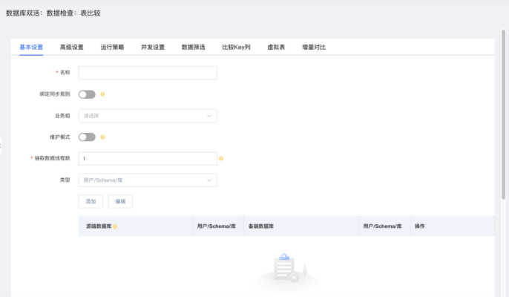
Task: Click info icon in 源端数据库 column header
Action: point(115,226)
